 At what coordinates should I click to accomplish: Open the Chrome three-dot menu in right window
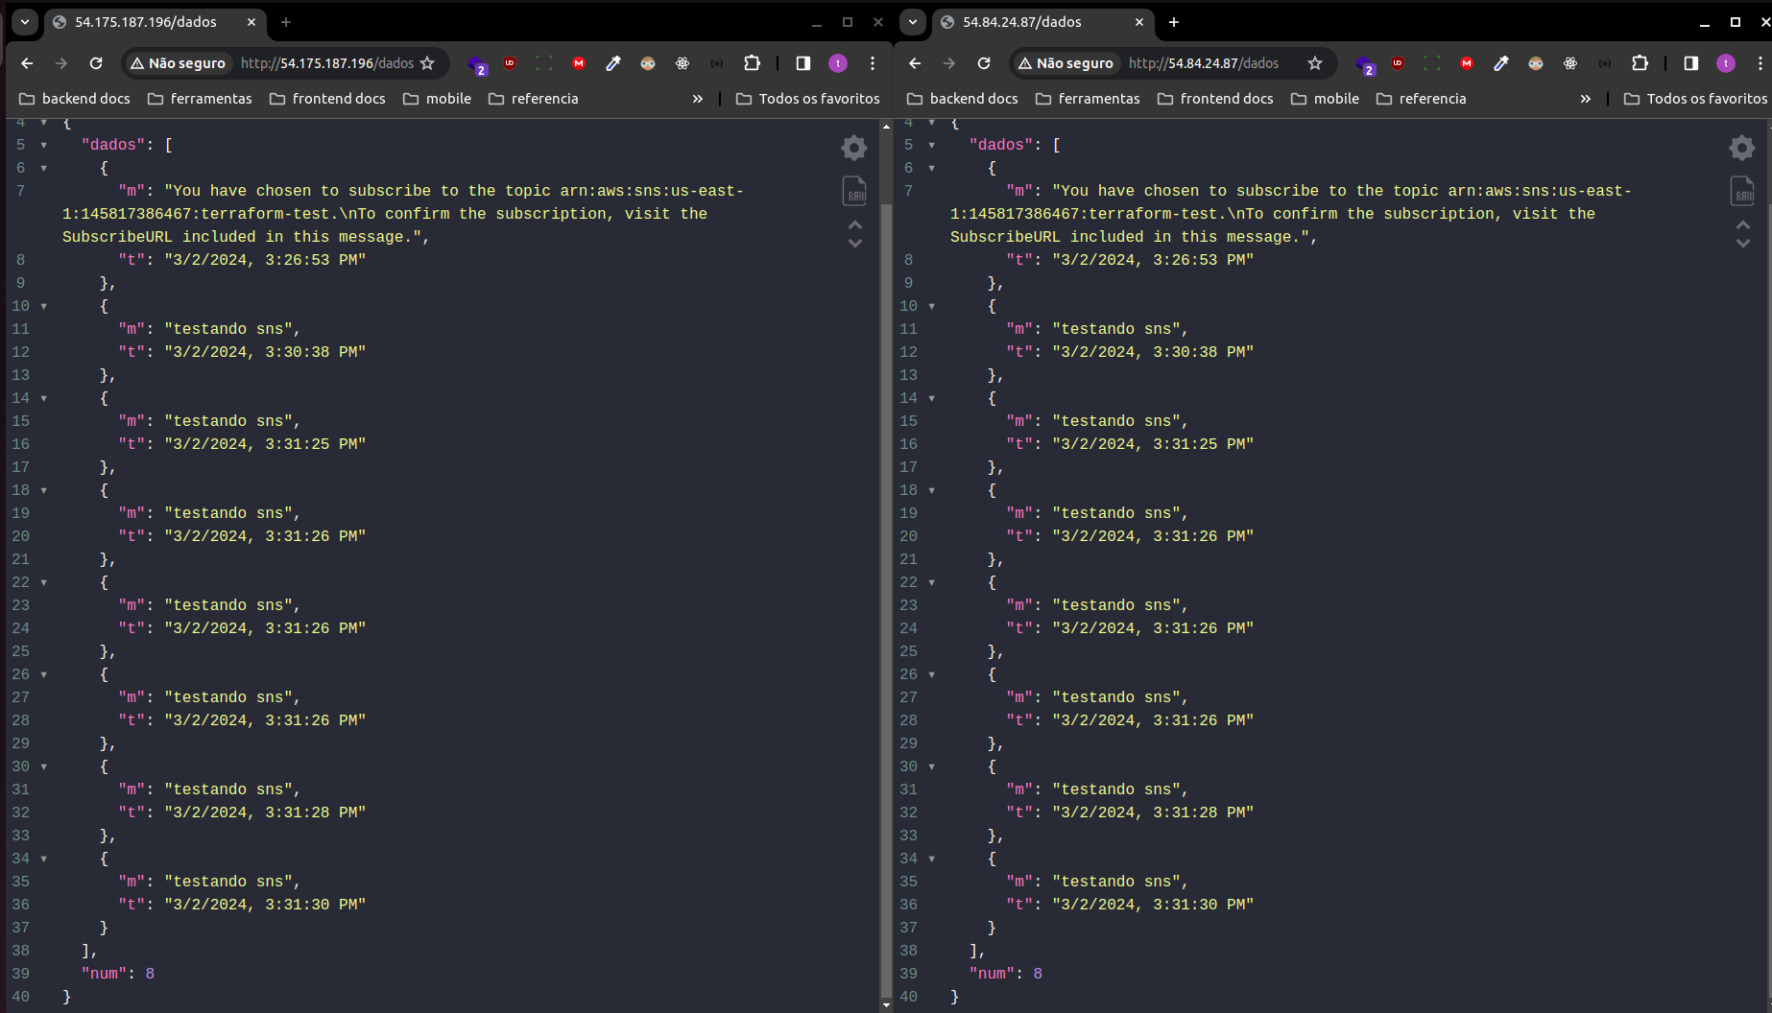pyautogui.click(x=1760, y=63)
